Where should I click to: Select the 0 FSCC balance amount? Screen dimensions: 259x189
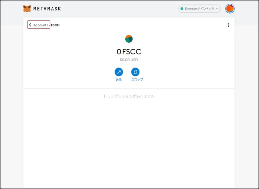click(x=129, y=52)
